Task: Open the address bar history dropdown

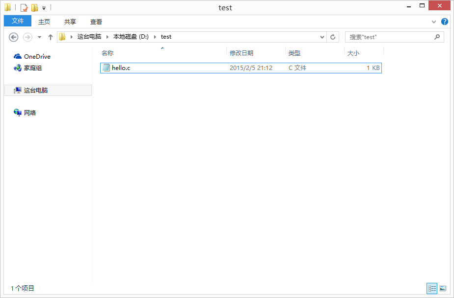Action: [322, 37]
